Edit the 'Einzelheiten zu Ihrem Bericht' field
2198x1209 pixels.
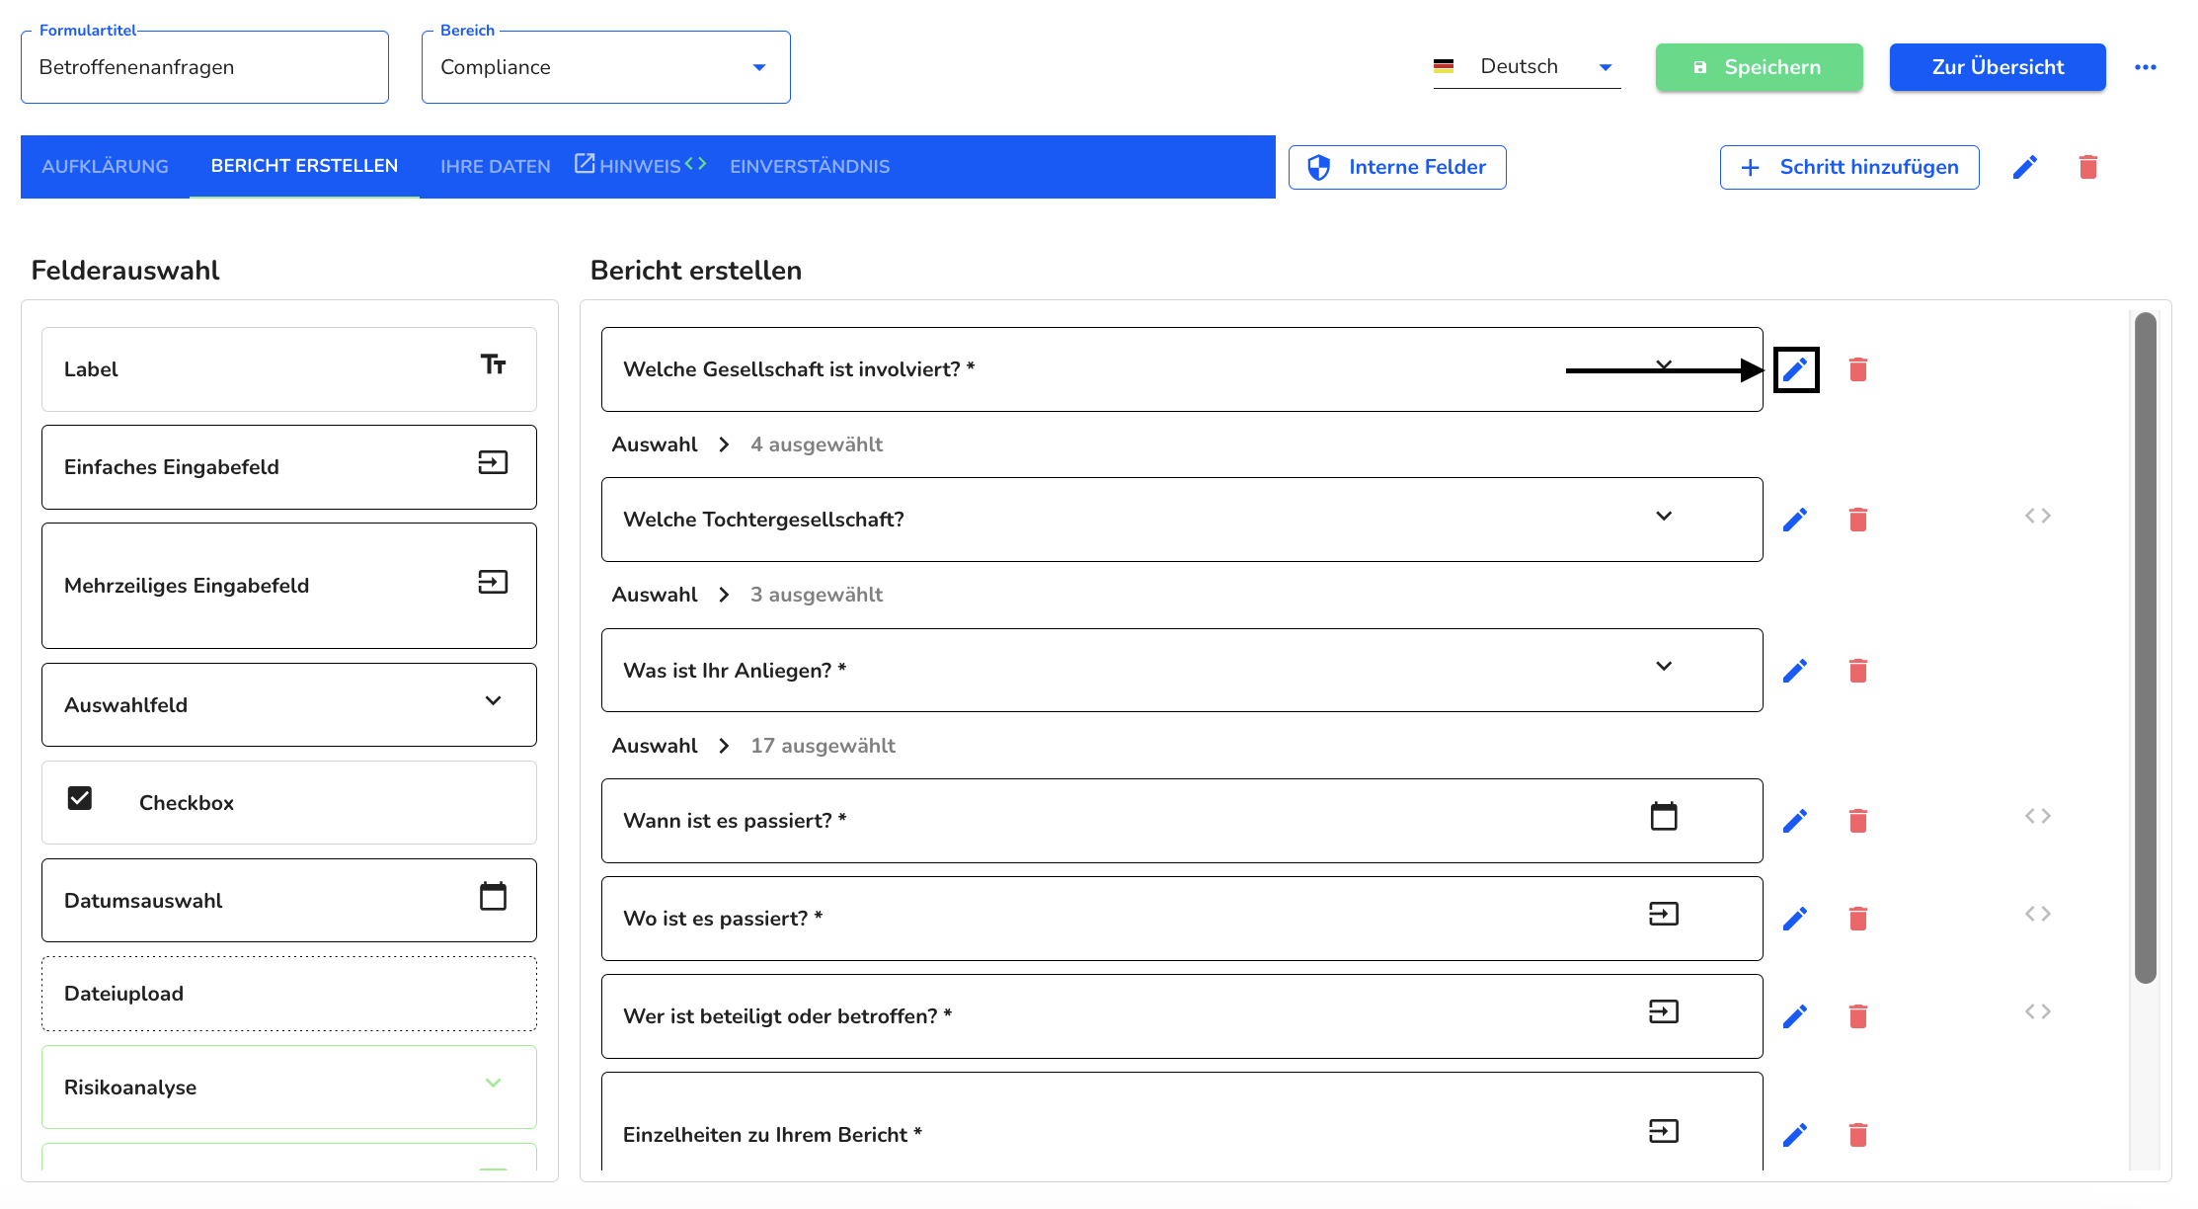pos(1795,1135)
